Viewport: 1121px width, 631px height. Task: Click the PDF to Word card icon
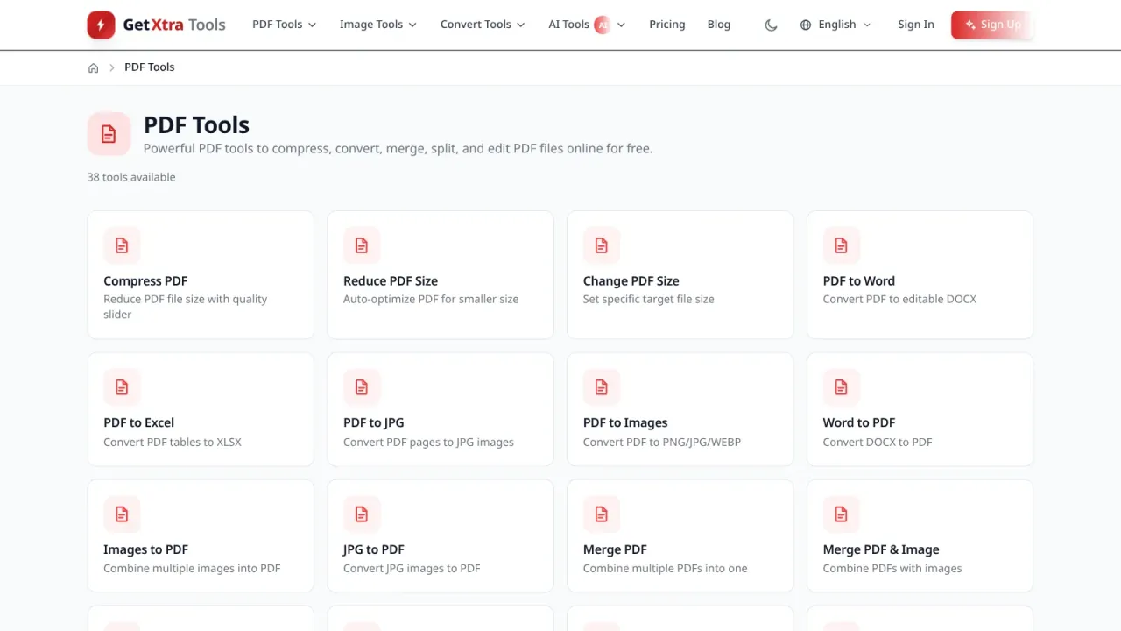point(842,245)
